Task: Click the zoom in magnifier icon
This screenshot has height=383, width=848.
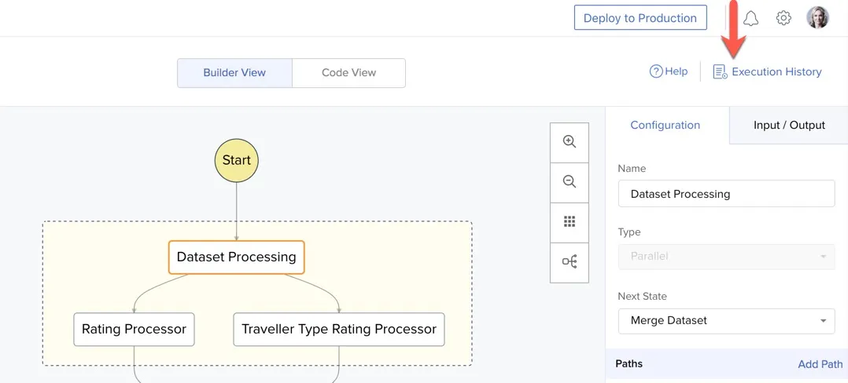Action: 570,142
